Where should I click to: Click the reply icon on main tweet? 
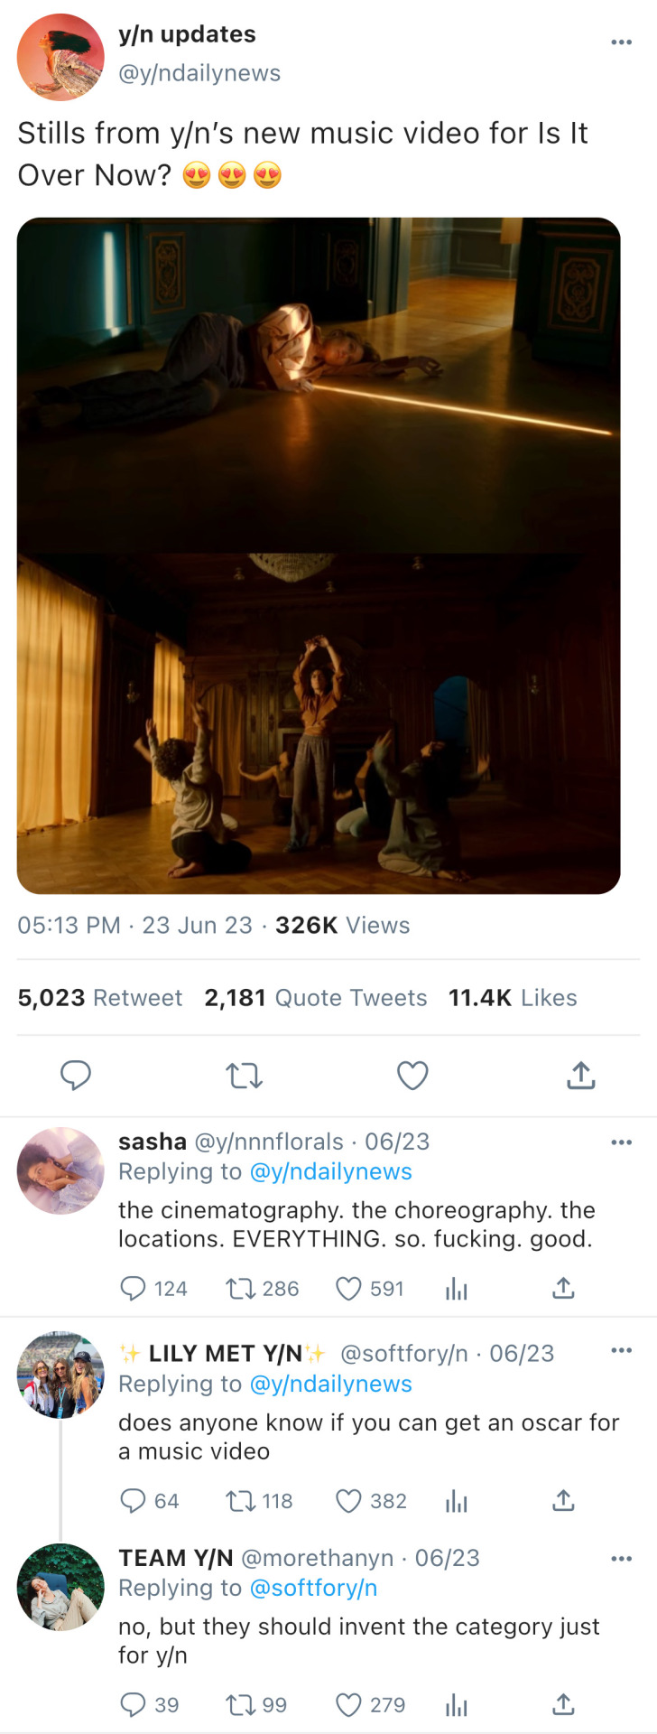click(75, 1075)
